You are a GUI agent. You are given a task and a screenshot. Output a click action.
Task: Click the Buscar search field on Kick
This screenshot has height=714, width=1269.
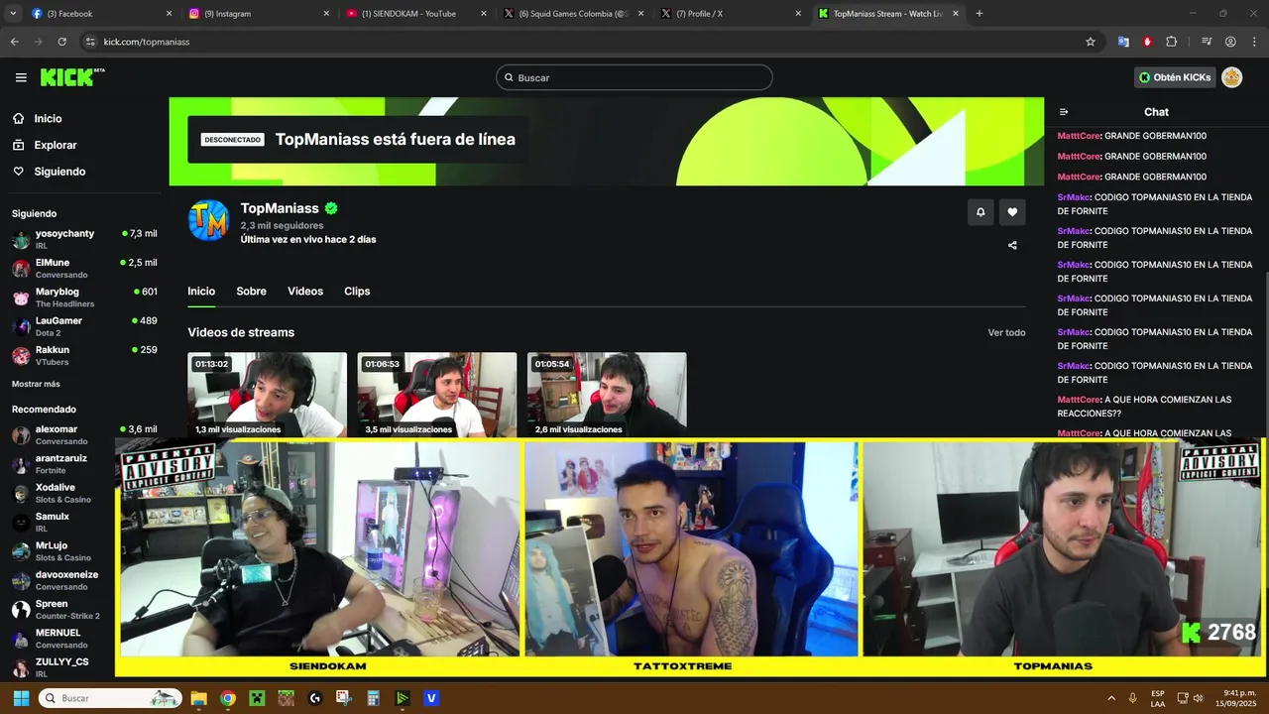click(634, 77)
